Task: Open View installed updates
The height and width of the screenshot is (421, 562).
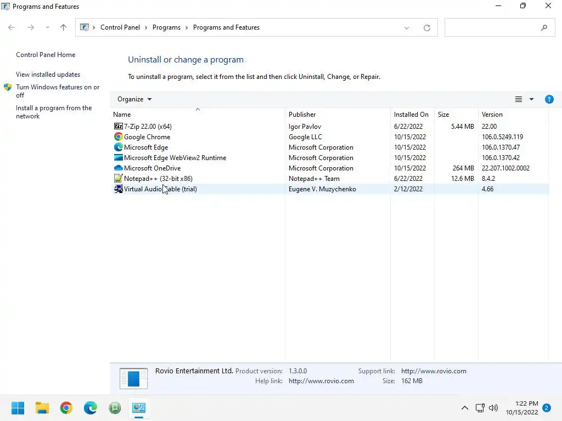Action: 48,75
